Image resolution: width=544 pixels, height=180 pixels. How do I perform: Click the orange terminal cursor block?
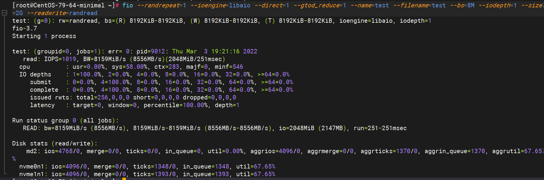(124, 179)
